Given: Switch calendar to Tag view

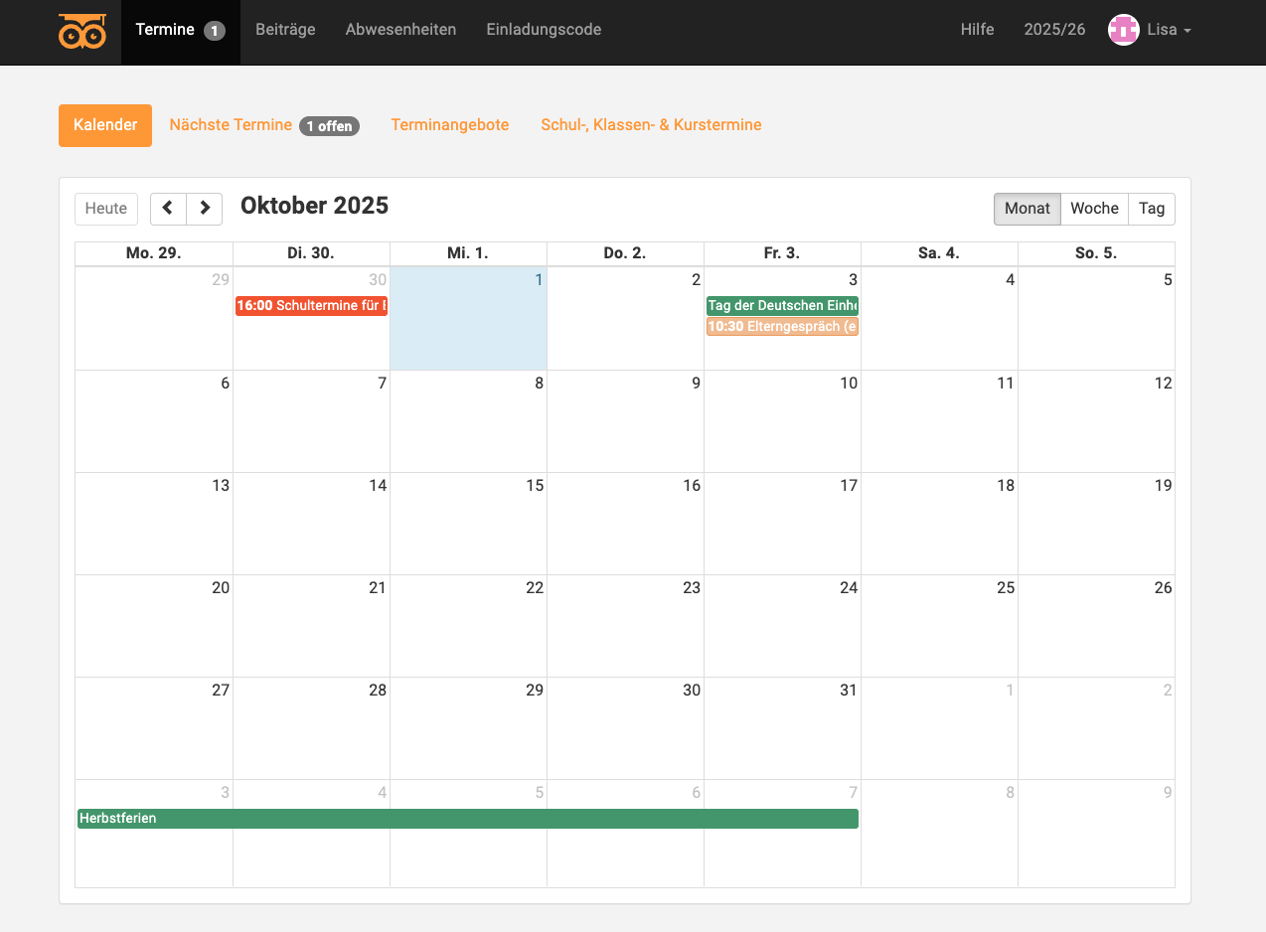Looking at the screenshot, I should (1152, 209).
